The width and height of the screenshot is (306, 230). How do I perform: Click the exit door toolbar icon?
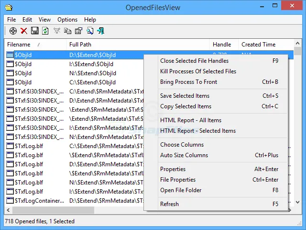(x=101, y=31)
